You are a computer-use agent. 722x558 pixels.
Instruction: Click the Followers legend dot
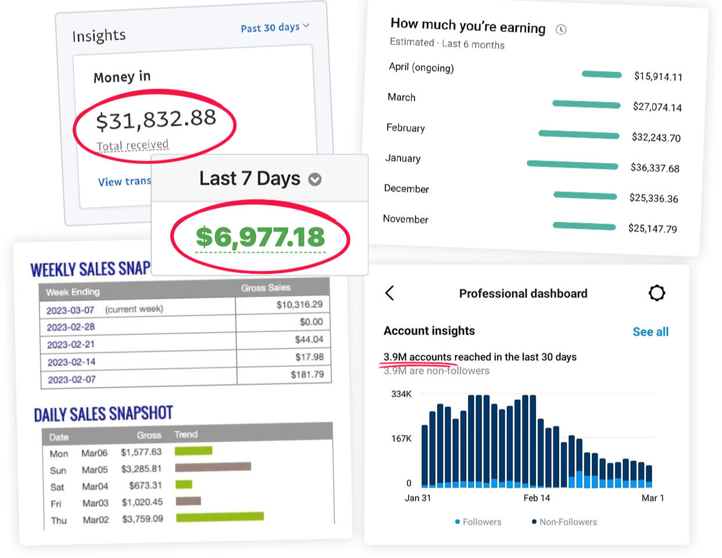[457, 522]
